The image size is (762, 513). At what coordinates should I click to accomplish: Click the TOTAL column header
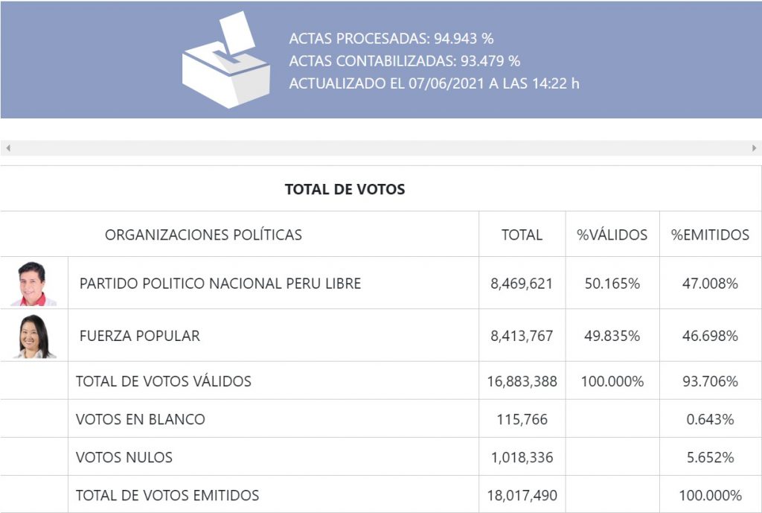click(x=522, y=235)
